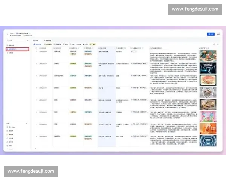Screen dimensions: 226x181
Task: Collapse the left sidebar list with the chevron
Action: point(27,40)
